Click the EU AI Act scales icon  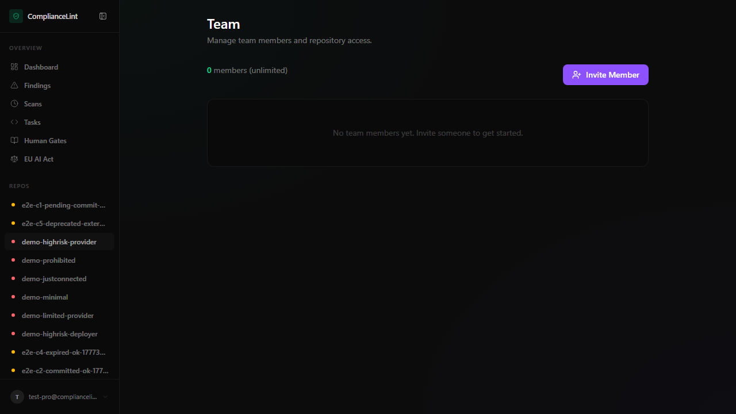click(x=14, y=159)
